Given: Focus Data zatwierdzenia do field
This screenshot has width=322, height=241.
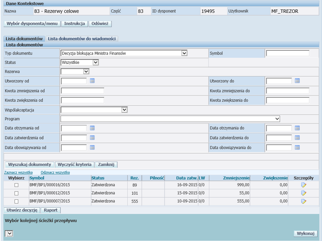Looking at the screenshot, I should pyautogui.click(x=279, y=138).
